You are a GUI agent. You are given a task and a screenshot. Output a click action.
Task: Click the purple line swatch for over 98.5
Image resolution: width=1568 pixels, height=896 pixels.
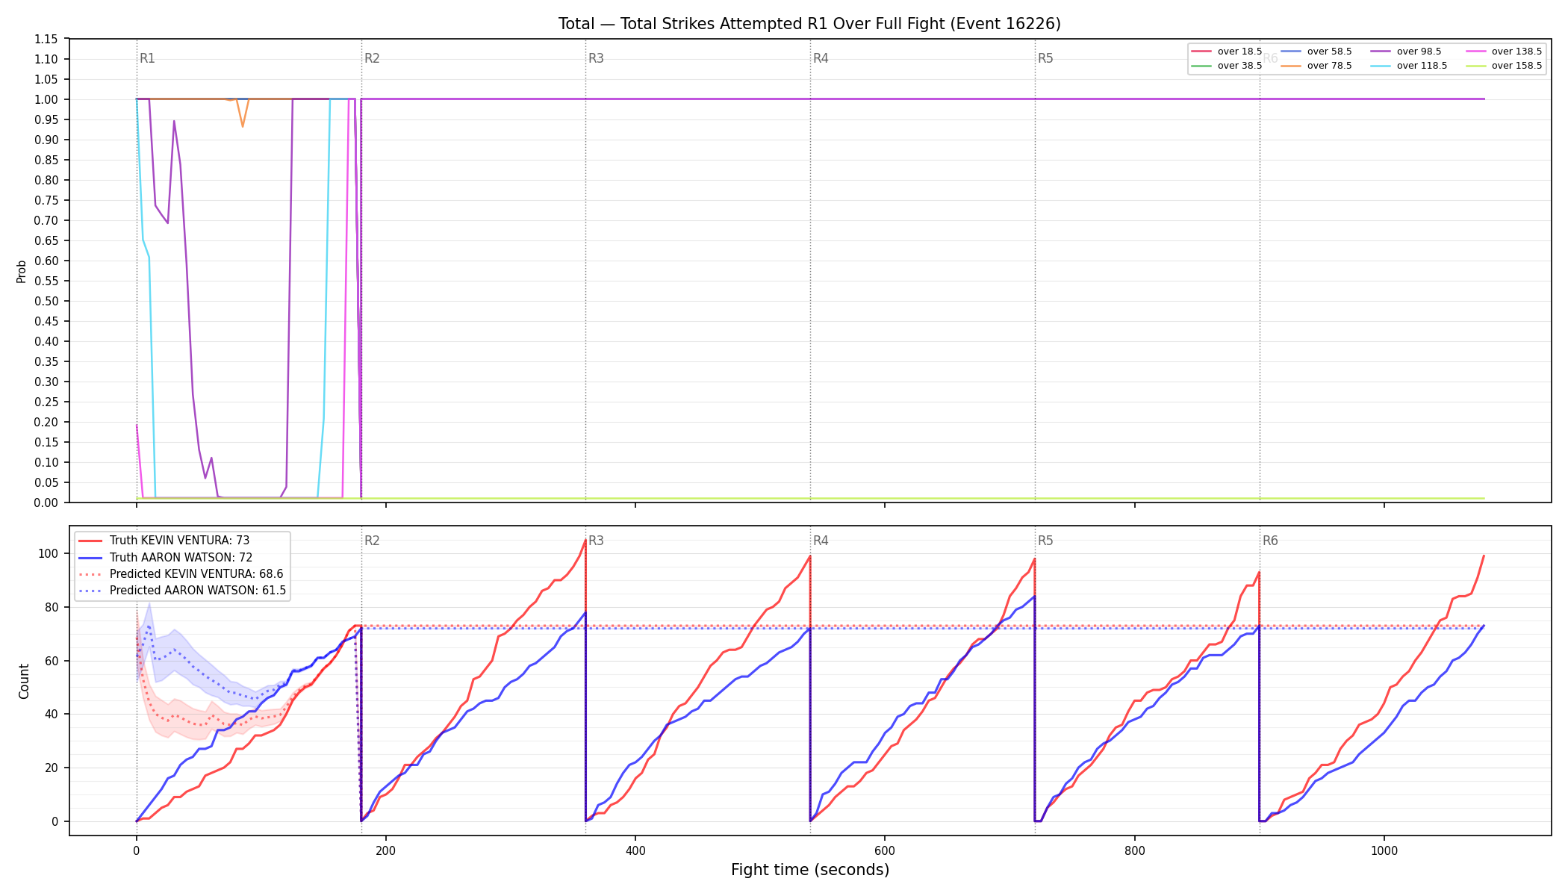coord(1381,52)
